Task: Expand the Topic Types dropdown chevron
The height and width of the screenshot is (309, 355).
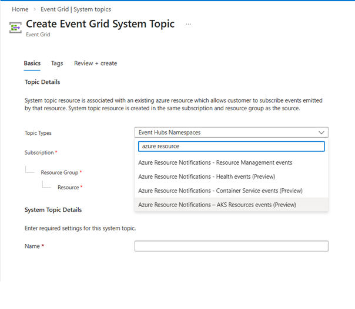Action: point(321,133)
